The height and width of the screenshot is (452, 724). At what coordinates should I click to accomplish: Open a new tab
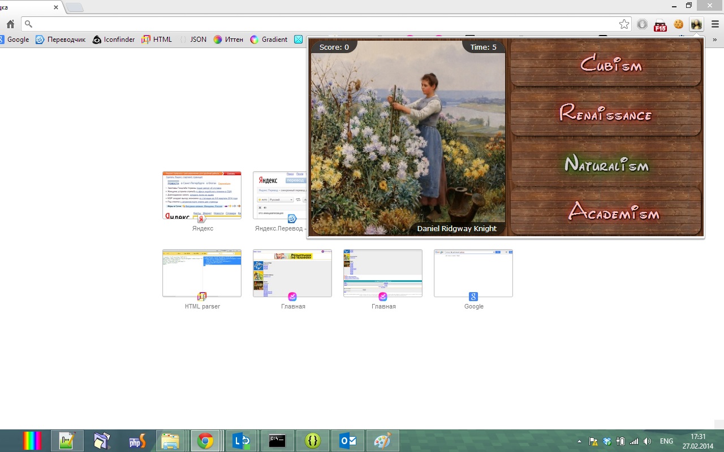point(75,7)
